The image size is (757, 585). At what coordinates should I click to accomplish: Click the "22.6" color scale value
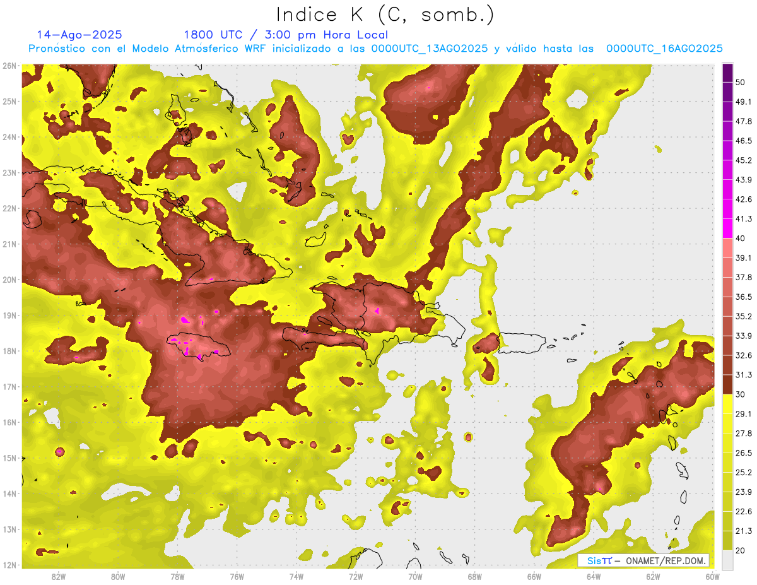[x=744, y=511]
